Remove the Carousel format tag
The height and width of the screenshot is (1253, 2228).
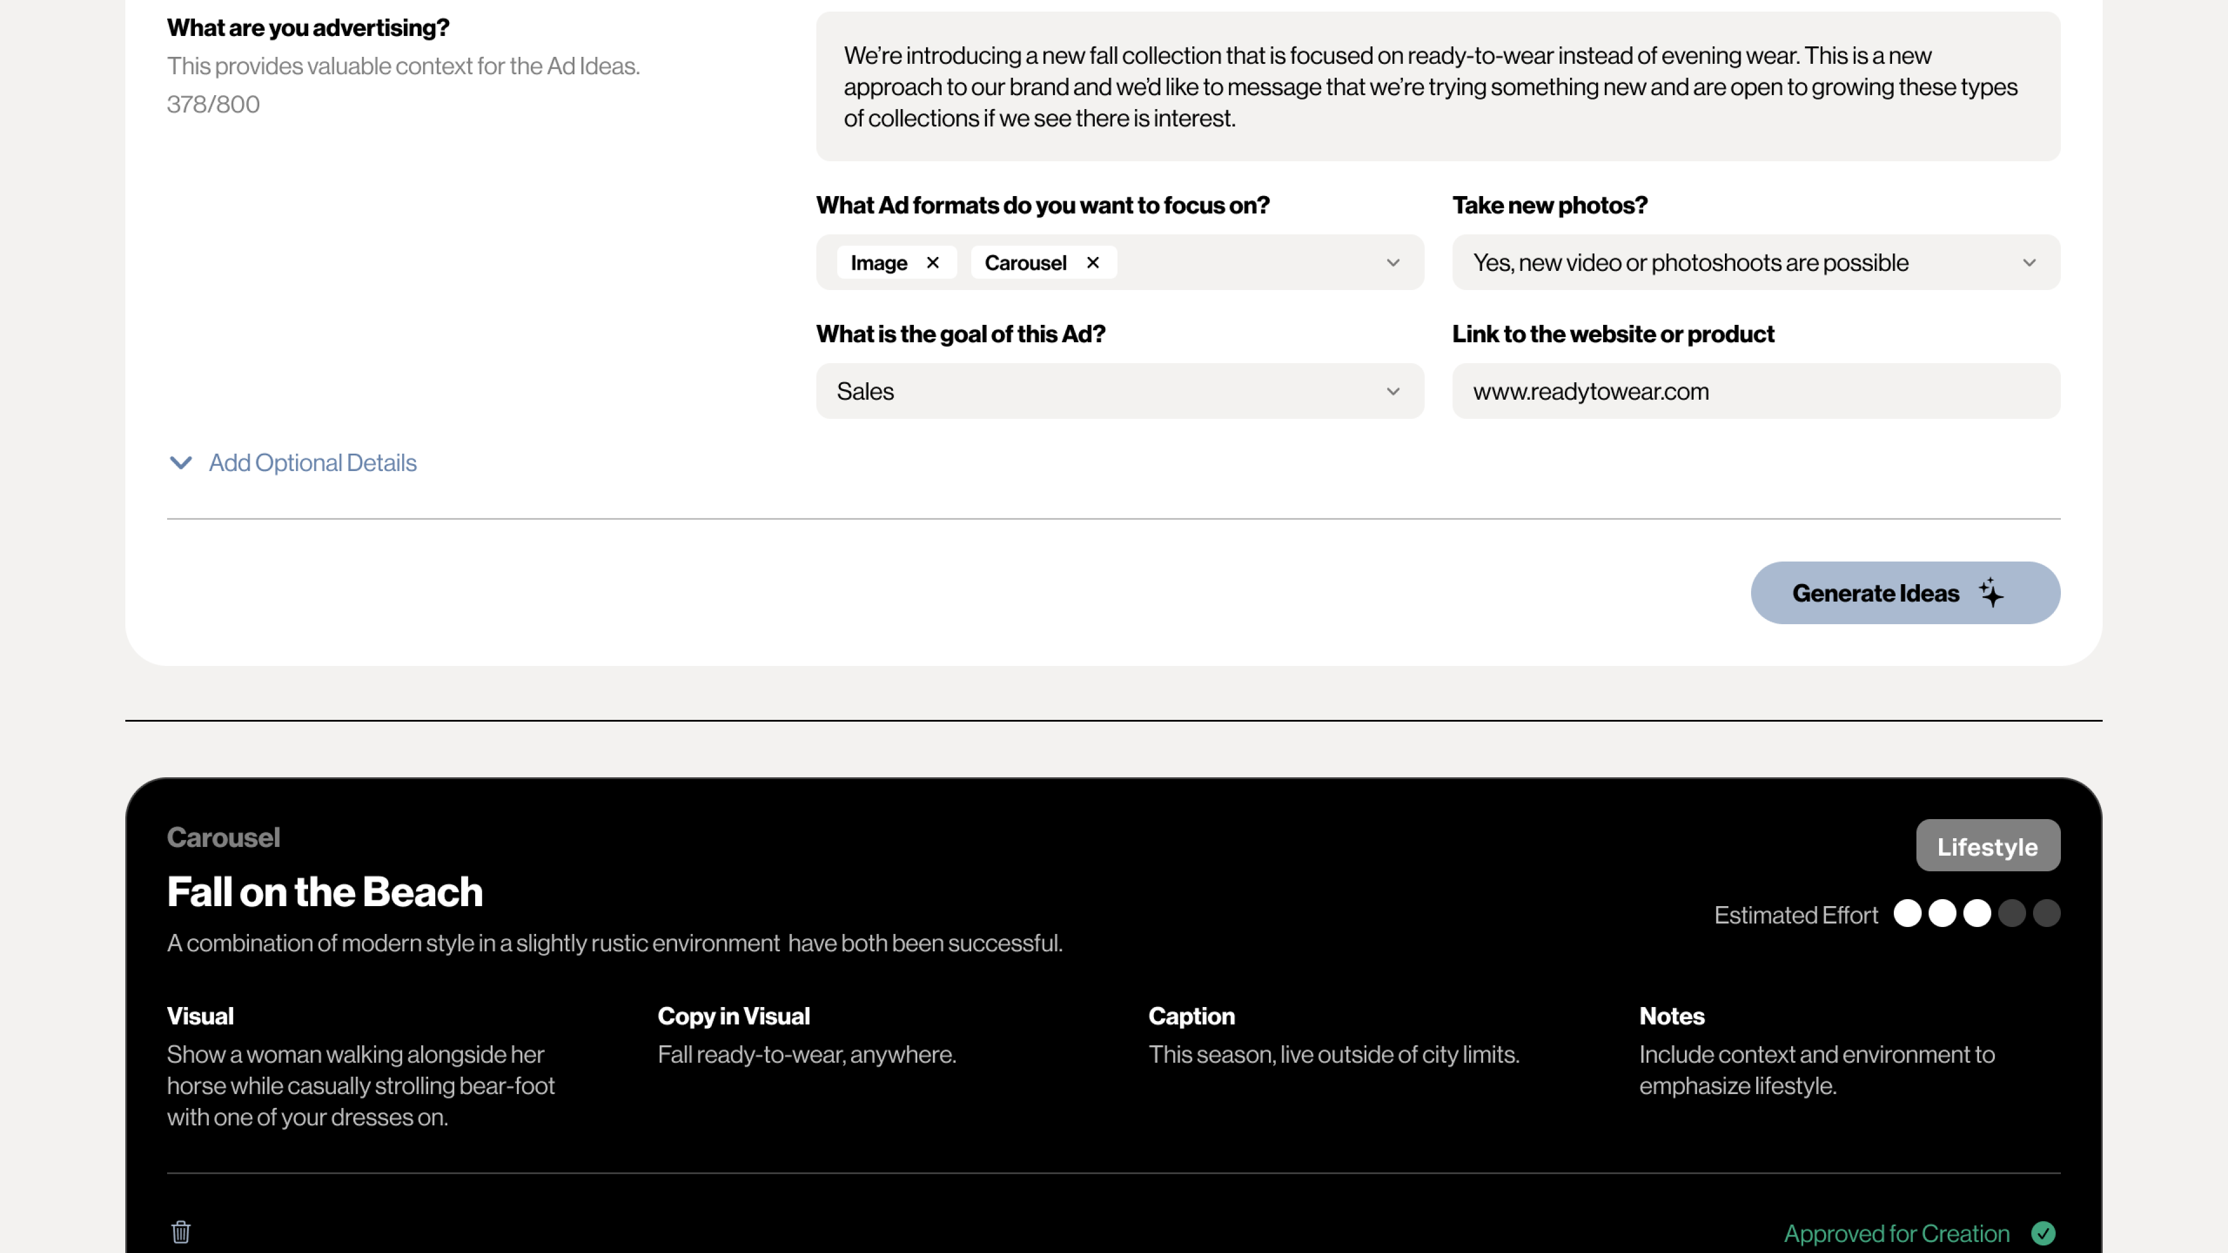pos(1093,263)
